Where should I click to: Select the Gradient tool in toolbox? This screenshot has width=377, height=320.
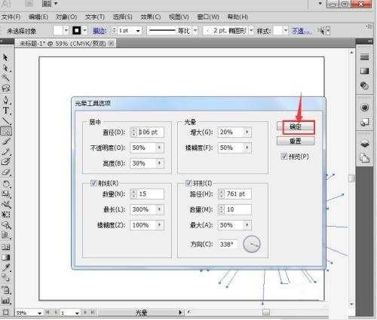pyautogui.click(x=5, y=258)
